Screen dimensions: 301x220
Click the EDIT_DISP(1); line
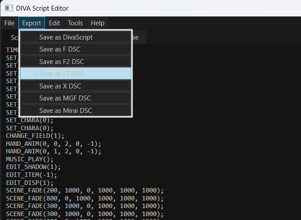[x=29, y=183]
